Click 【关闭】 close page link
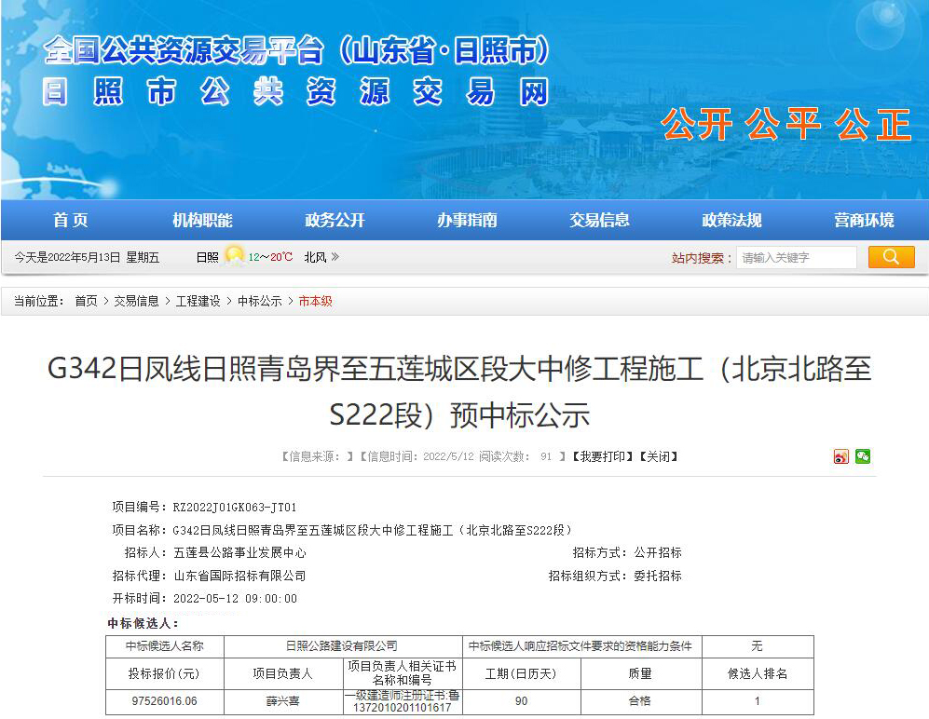The image size is (929, 719). click(x=658, y=456)
